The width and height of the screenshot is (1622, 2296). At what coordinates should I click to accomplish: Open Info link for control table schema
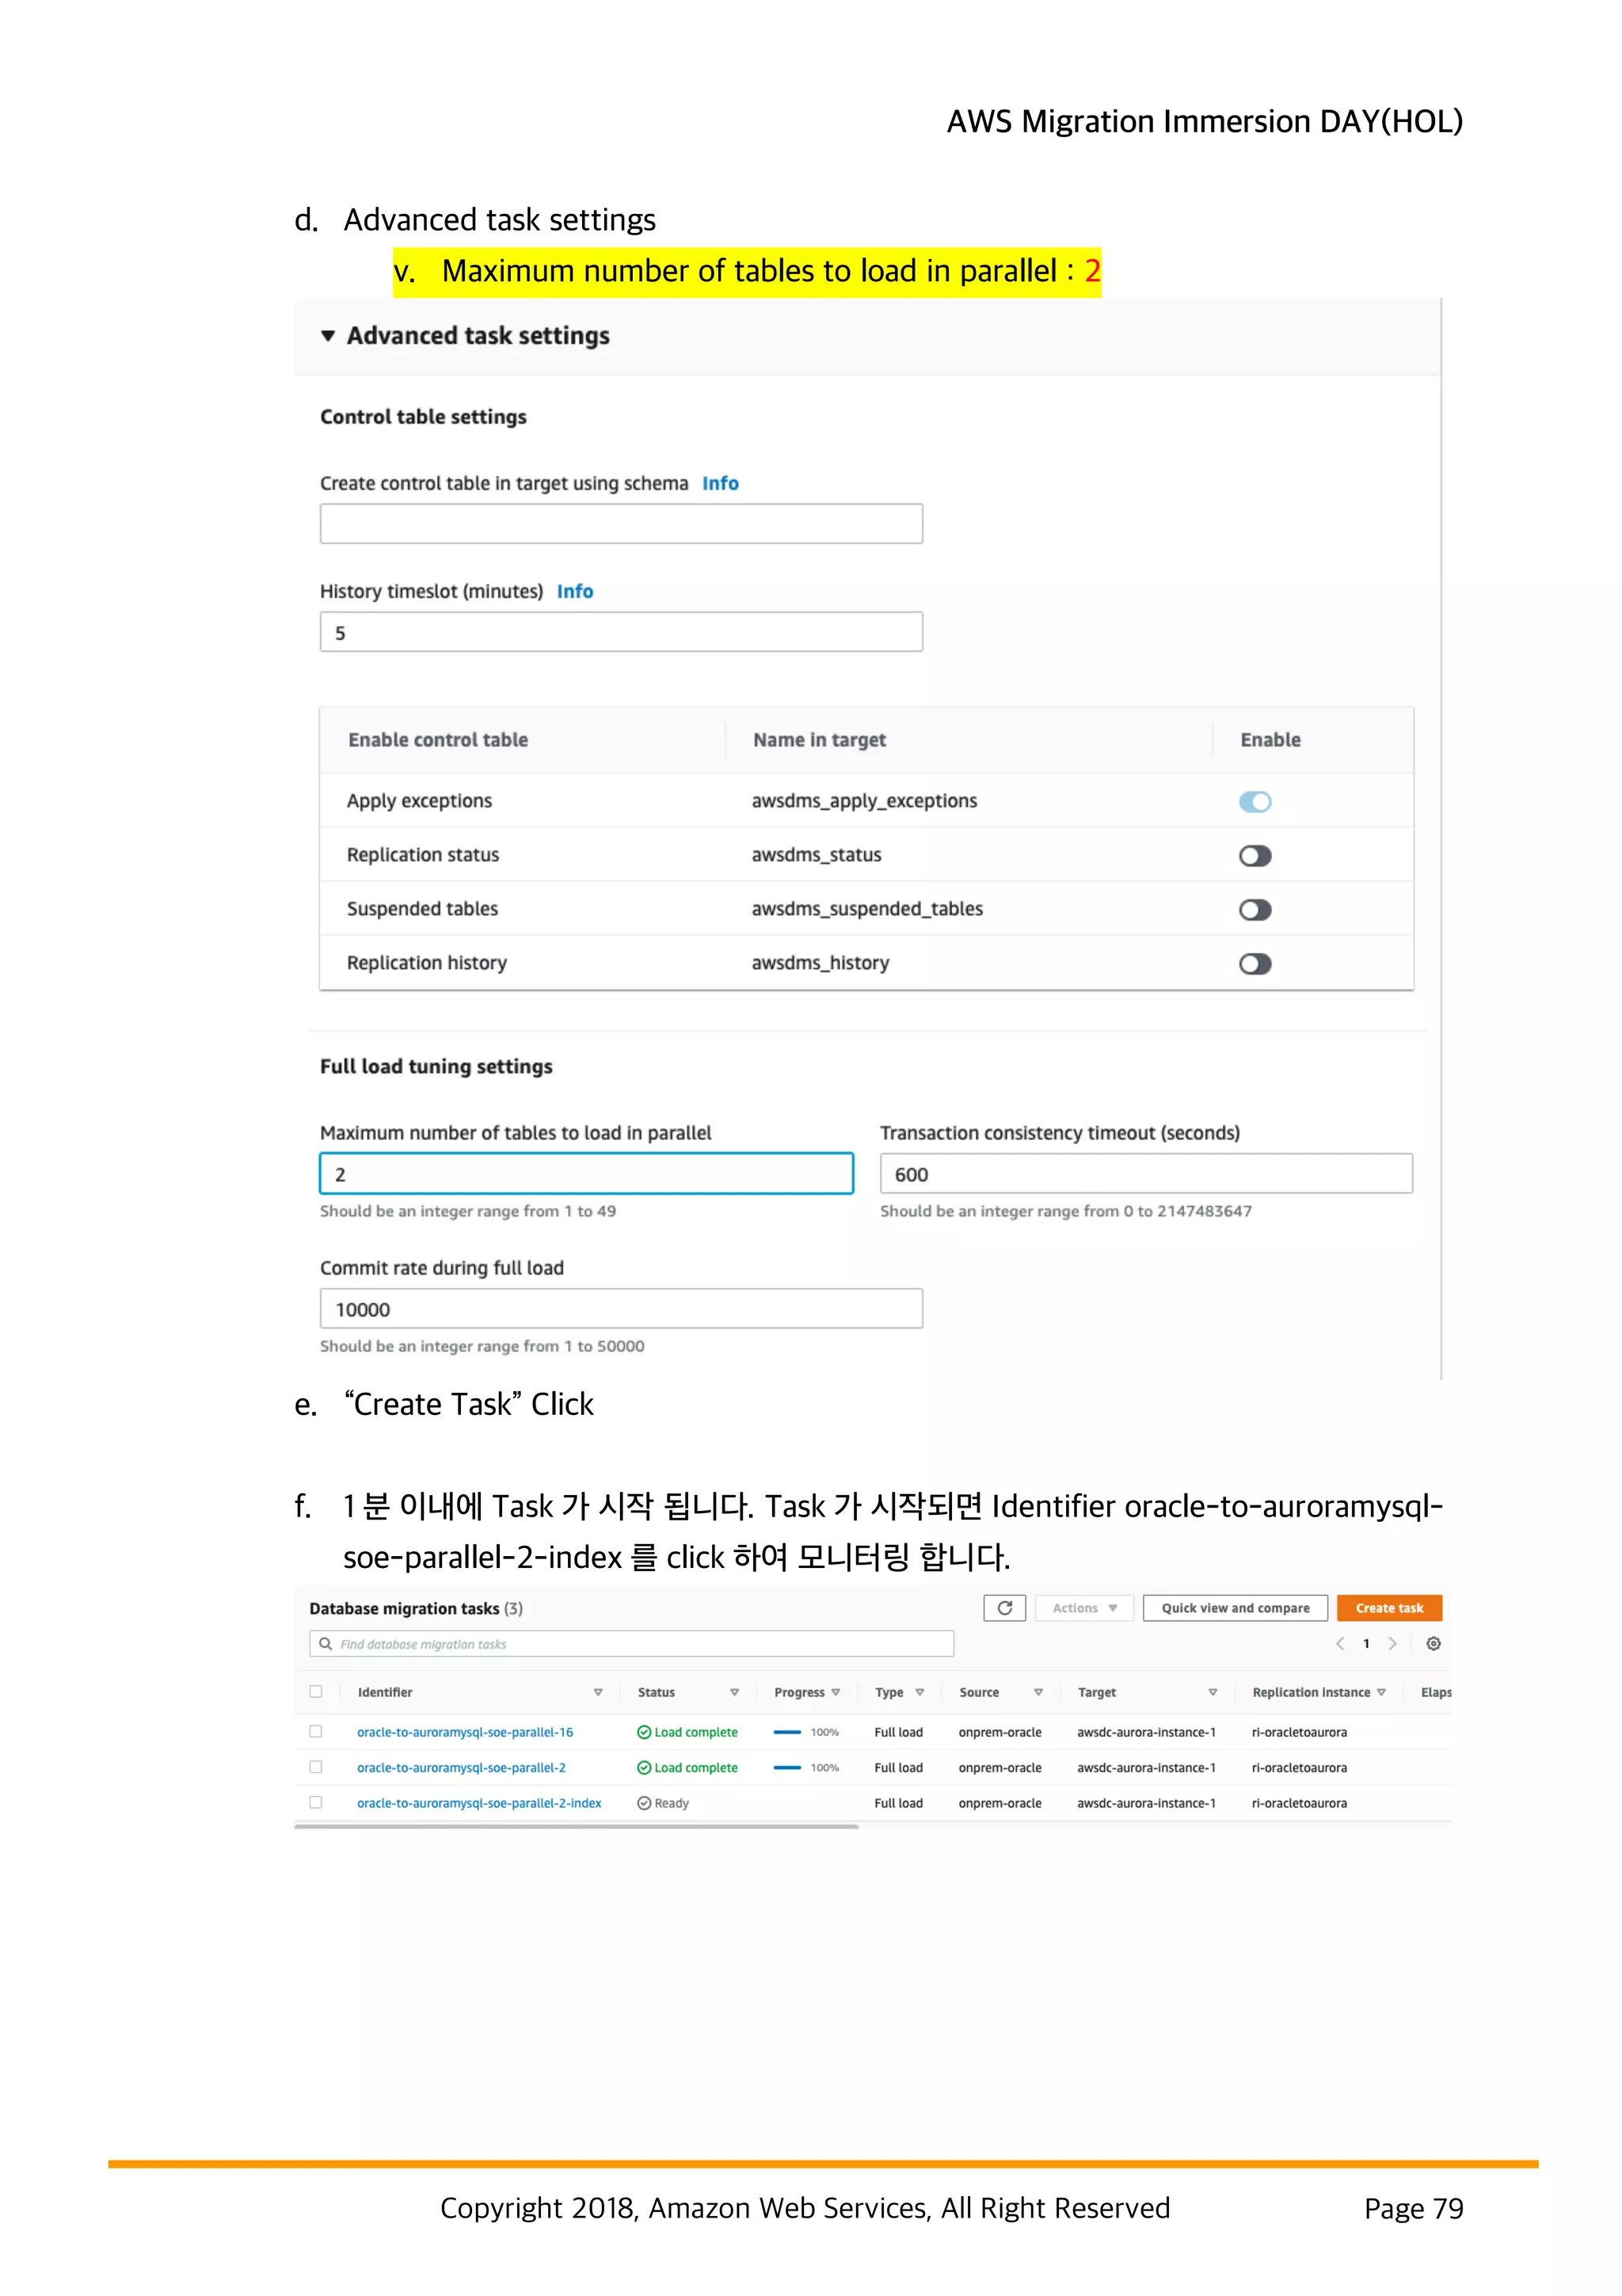720,484
